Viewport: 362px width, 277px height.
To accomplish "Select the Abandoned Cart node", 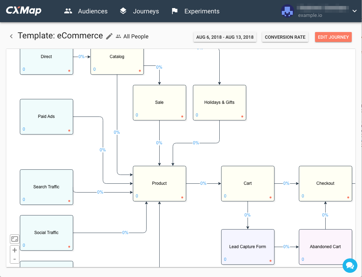I will (326, 247).
